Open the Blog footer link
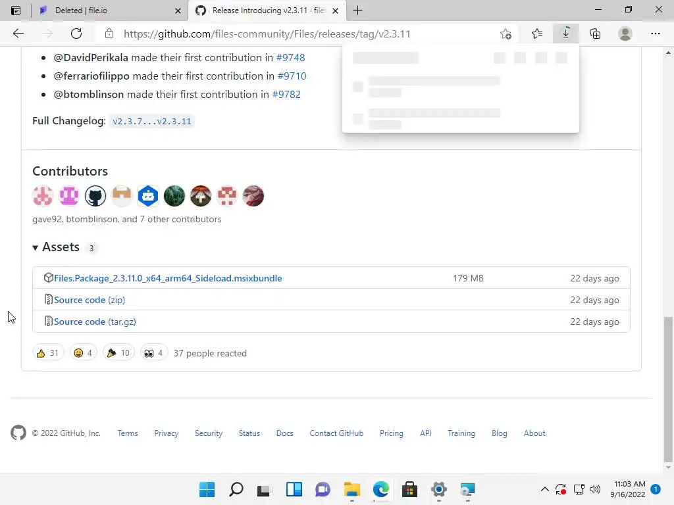Screen dimensions: 674x505 [500, 433]
